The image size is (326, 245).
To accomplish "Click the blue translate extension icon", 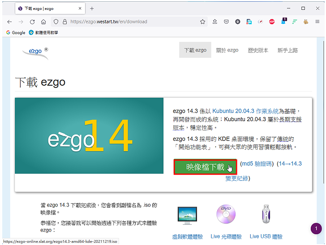I will pos(249,22).
